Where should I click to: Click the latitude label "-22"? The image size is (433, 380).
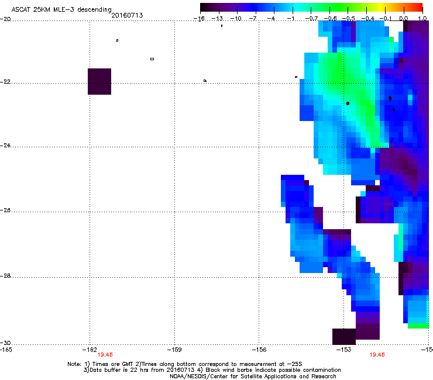point(5,82)
